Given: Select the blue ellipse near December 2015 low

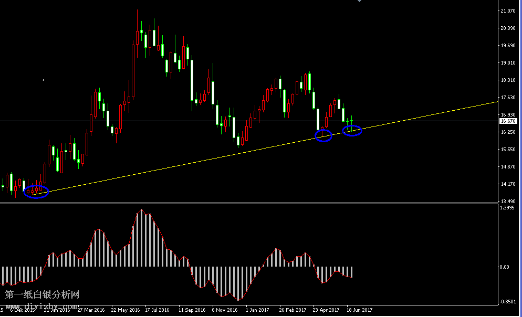Looking at the screenshot, I should point(36,192).
